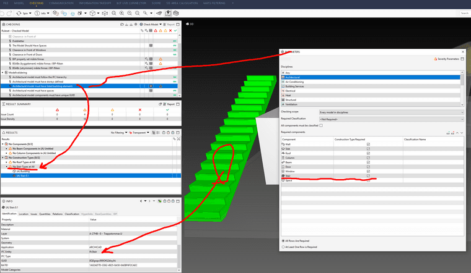471x273 pixels.
Task: Move required component row up arrow
Action: point(457,133)
